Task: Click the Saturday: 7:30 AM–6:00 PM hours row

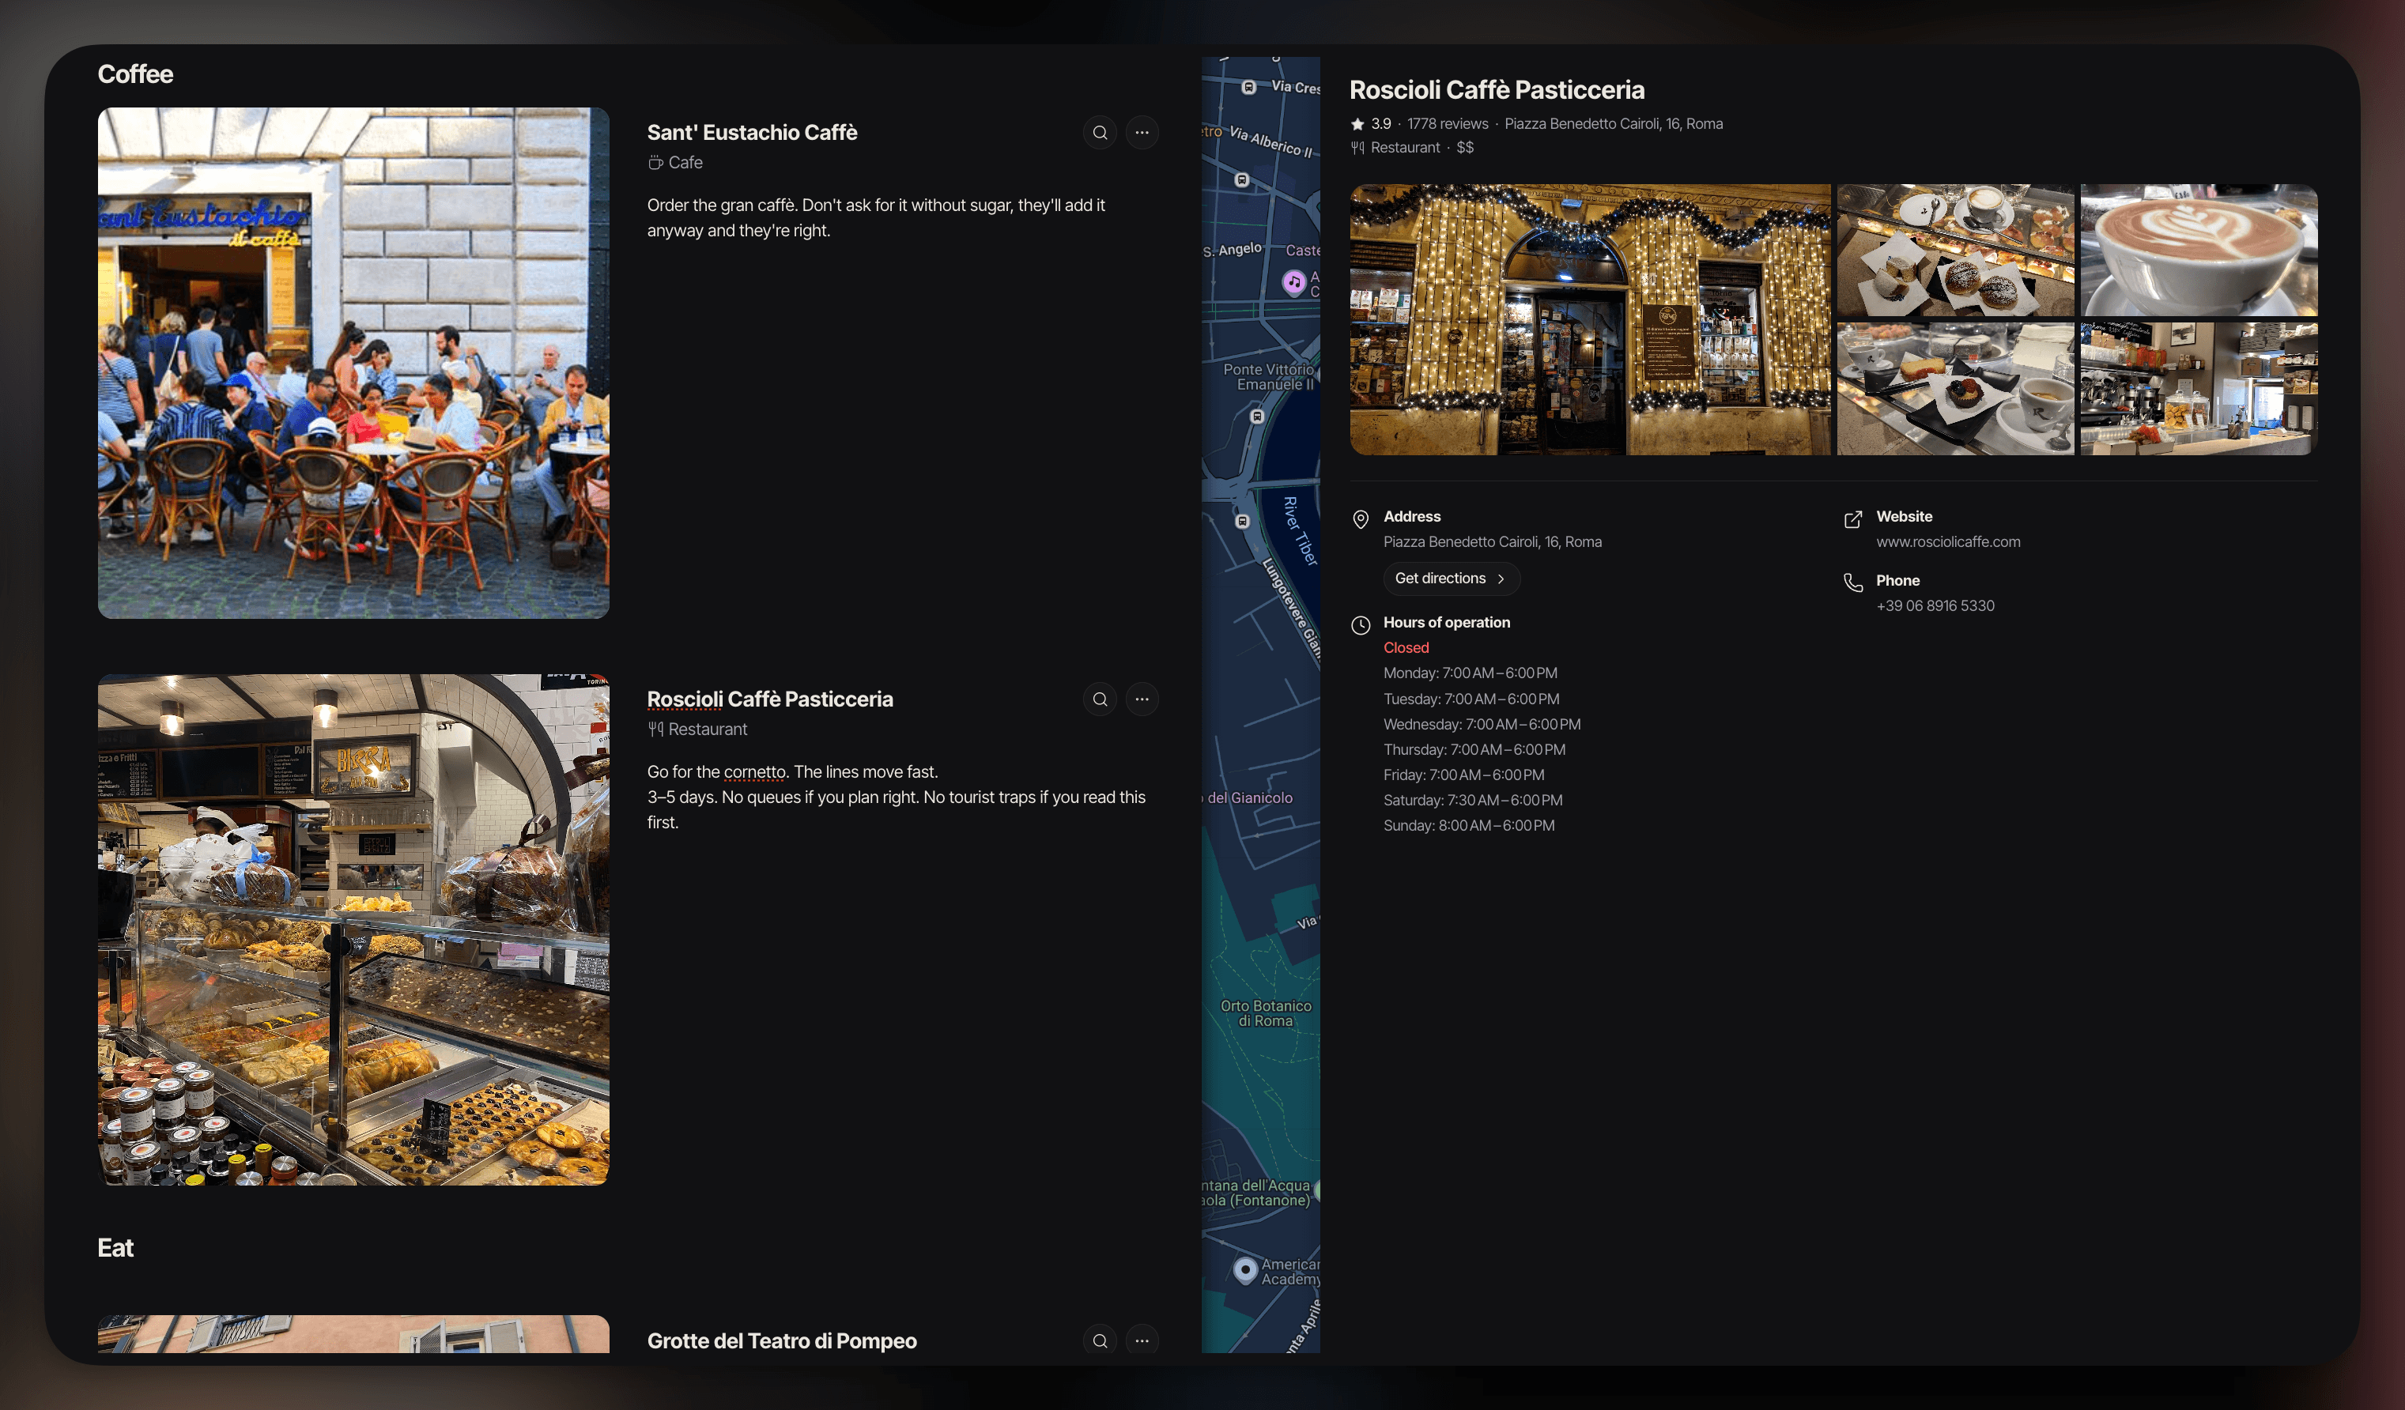Action: 1474,801
